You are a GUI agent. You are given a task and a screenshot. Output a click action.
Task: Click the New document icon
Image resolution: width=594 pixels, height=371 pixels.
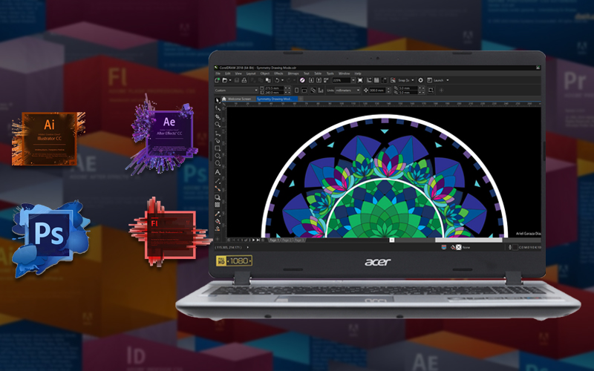pos(217,80)
